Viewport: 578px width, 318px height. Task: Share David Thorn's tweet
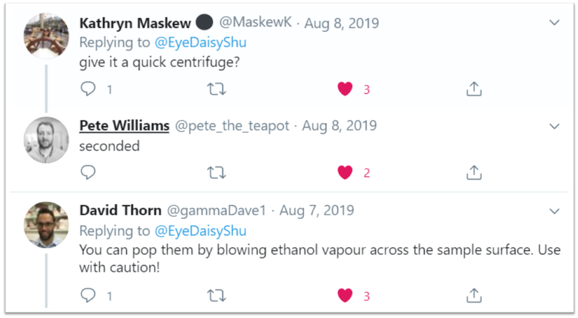474,295
